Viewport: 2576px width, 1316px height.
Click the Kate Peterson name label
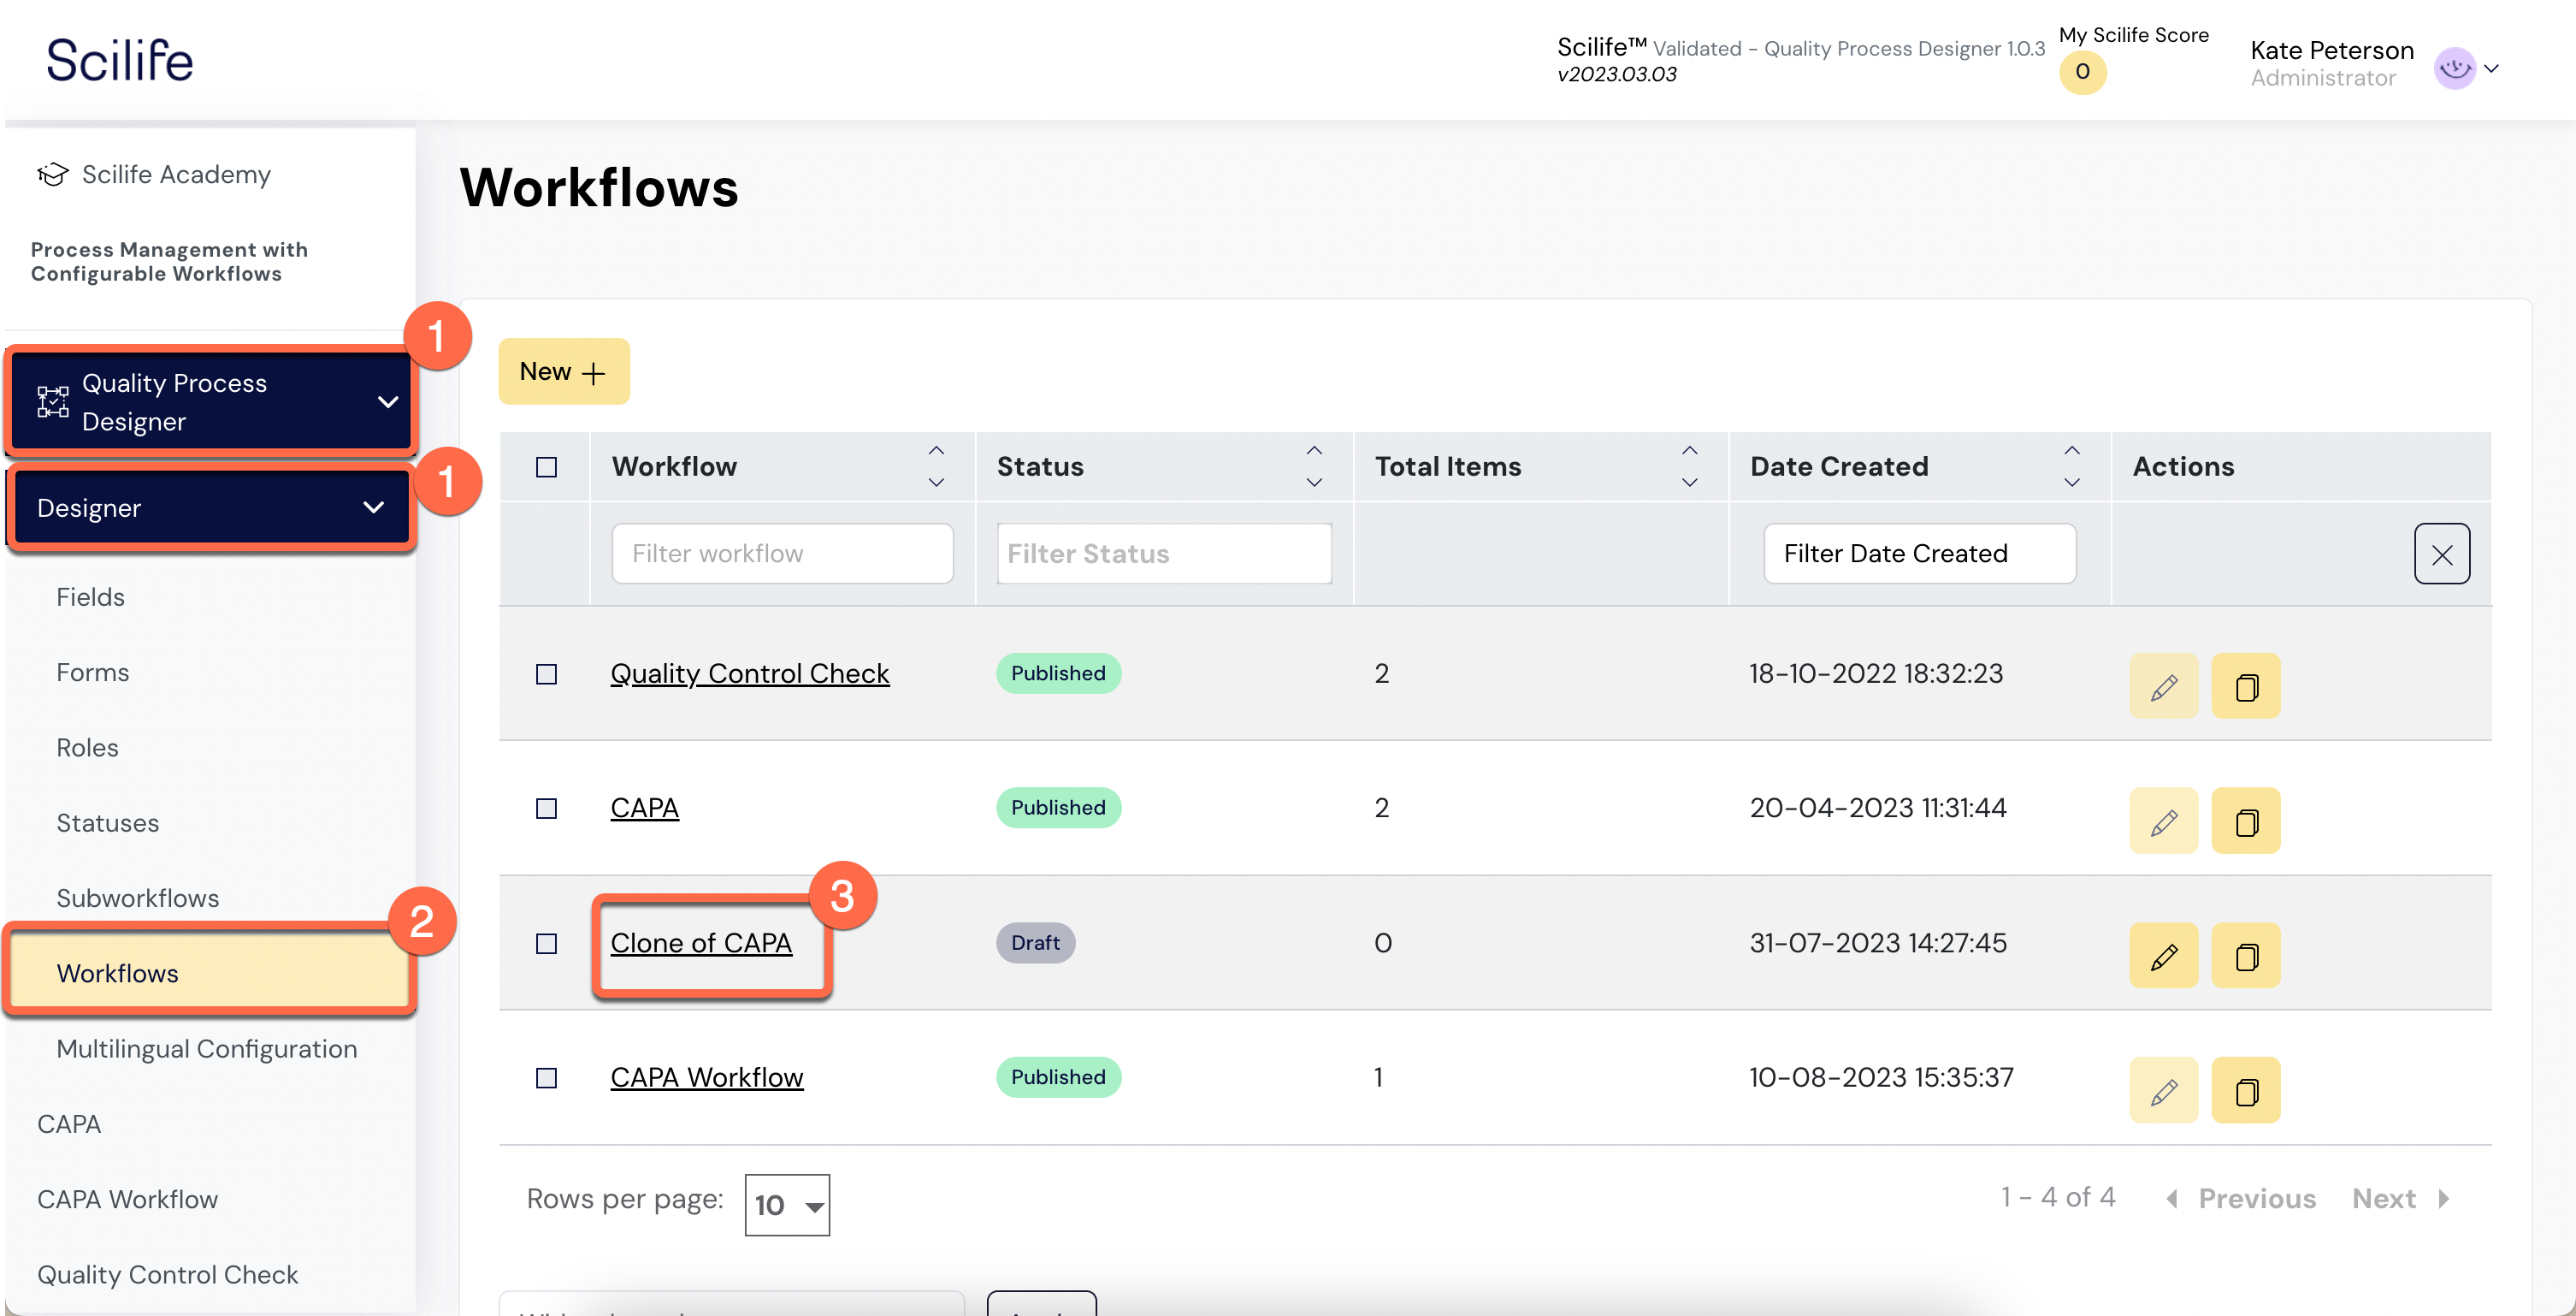click(x=2331, y=50)
